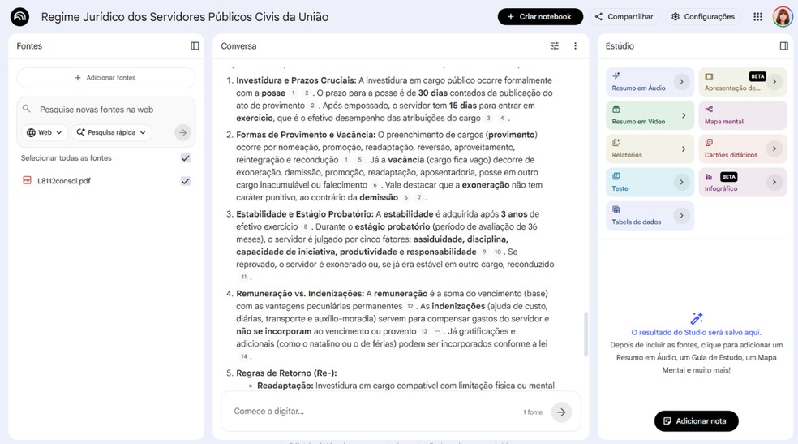Click the NotebookLM logo icon
The height and width of the screenshot is (444, 798).
tap(19, 17)
